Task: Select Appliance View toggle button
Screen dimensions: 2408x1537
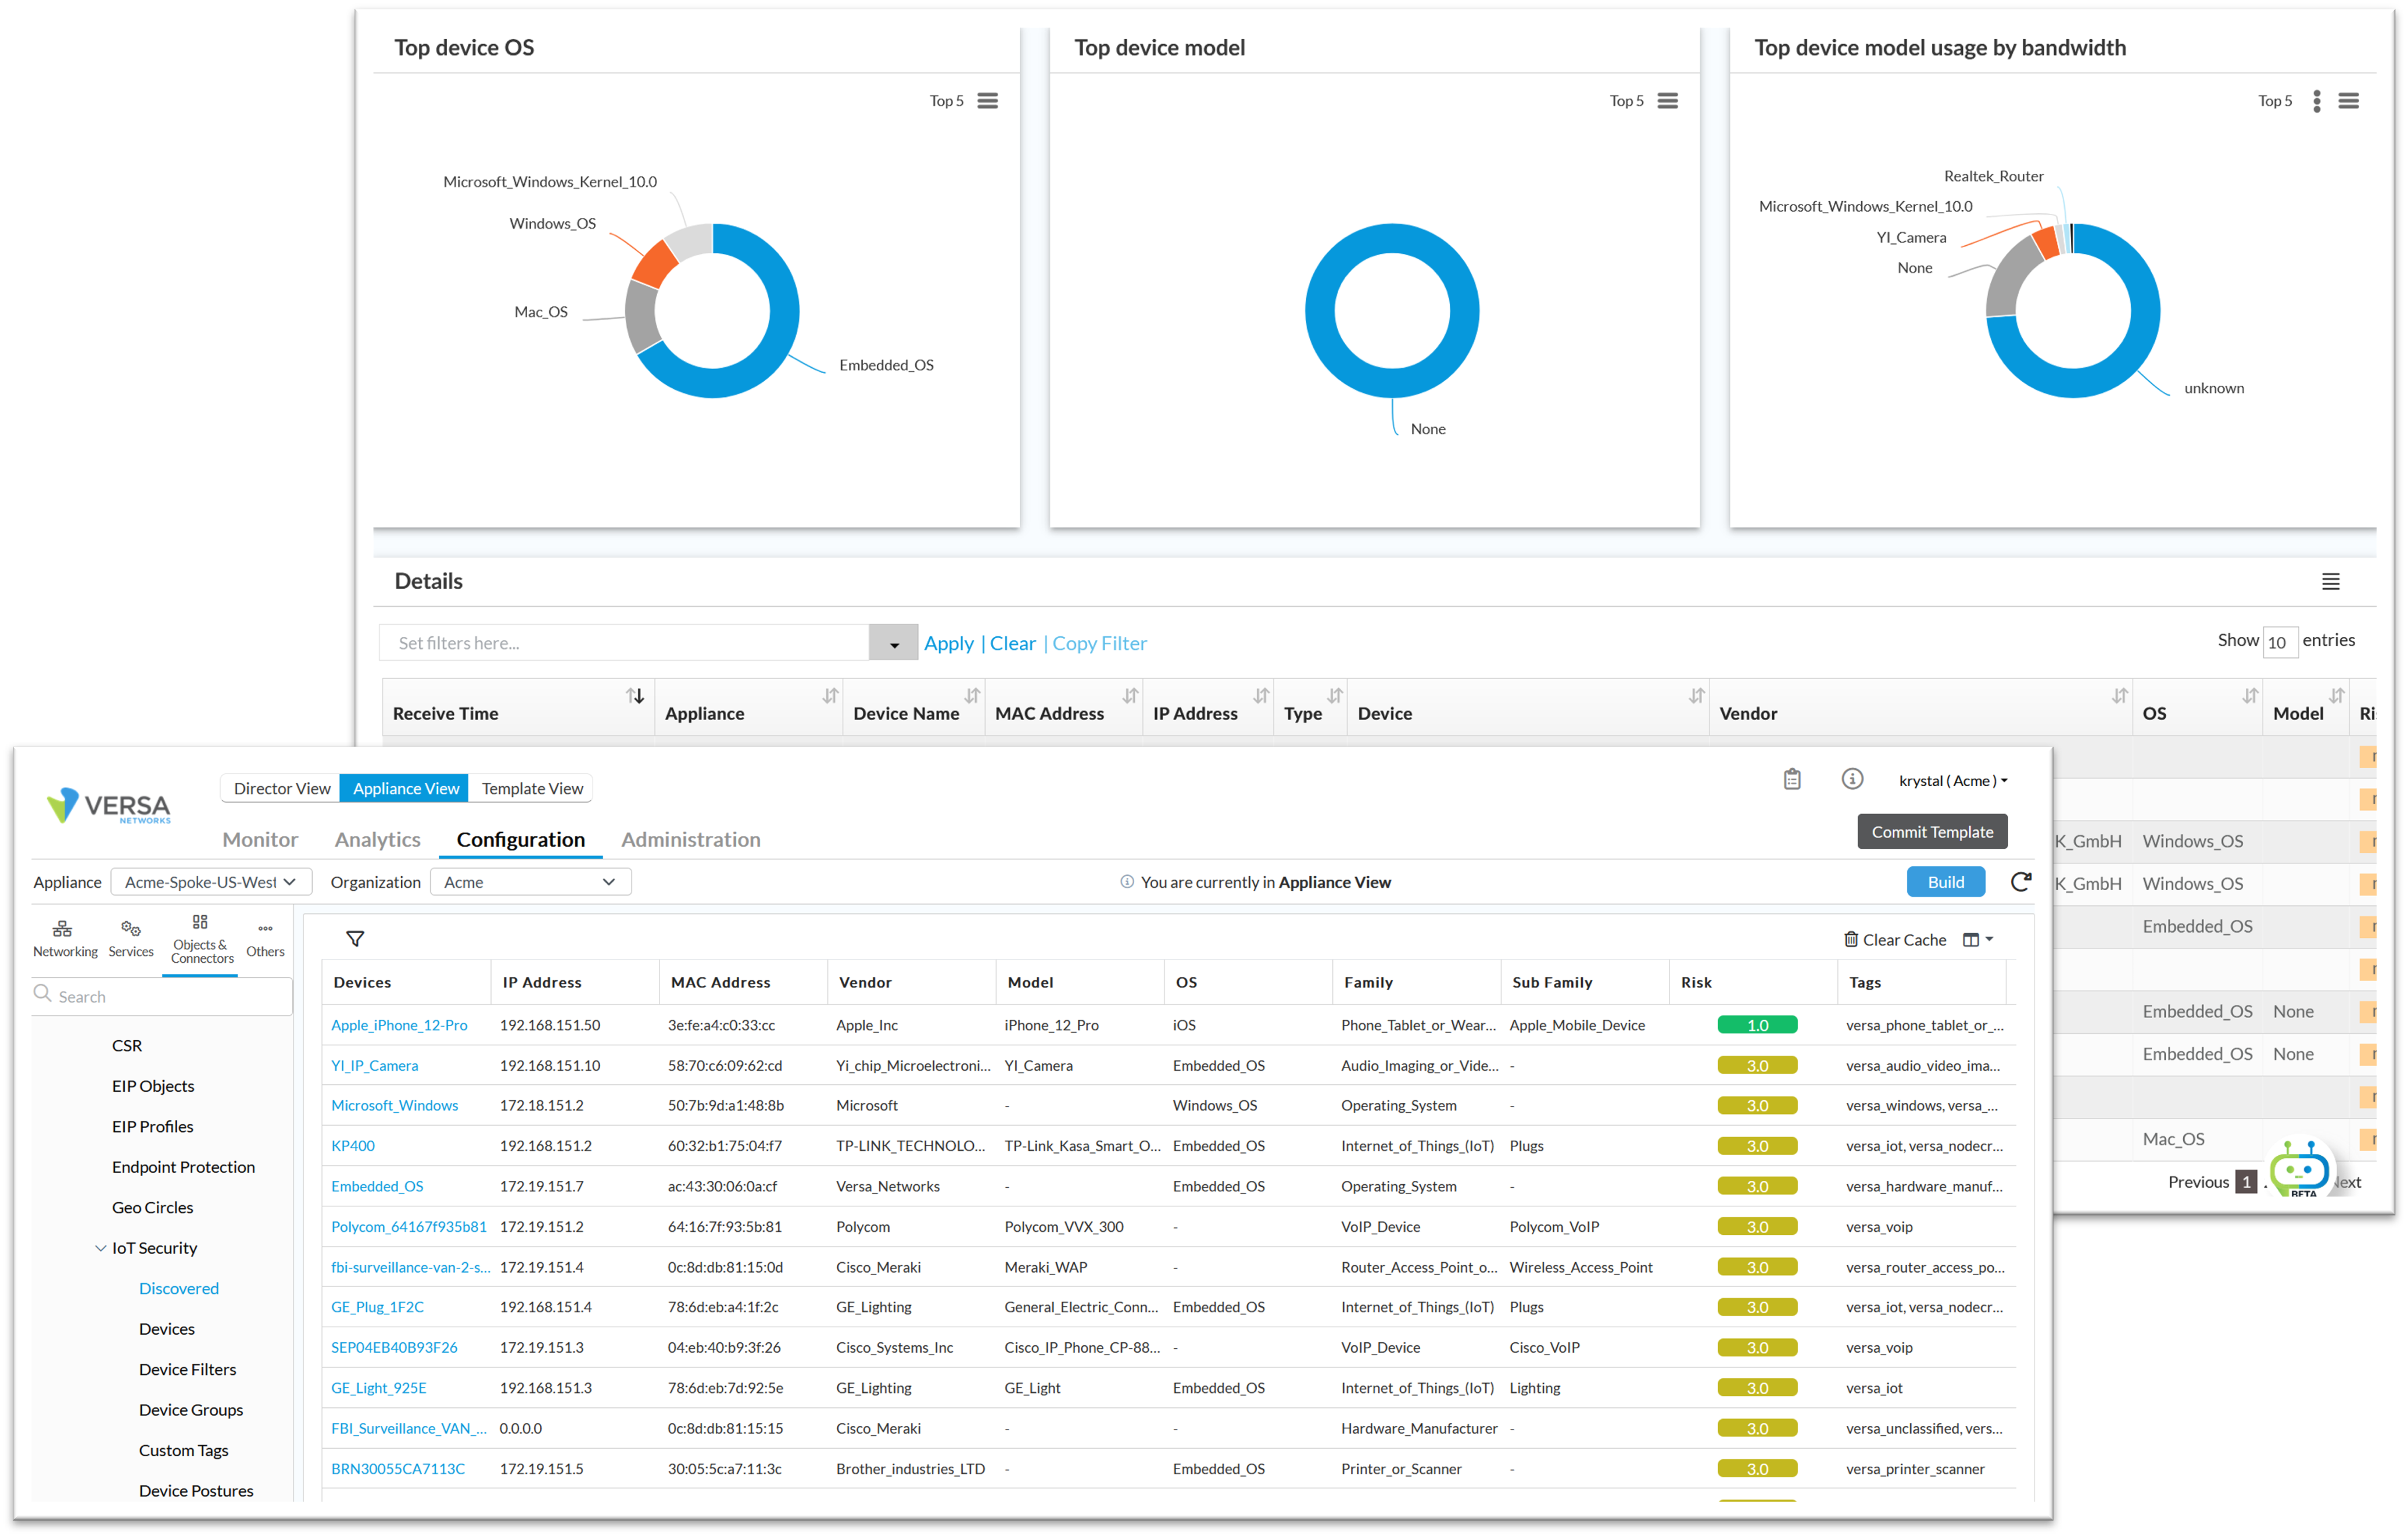Action: 405,788
